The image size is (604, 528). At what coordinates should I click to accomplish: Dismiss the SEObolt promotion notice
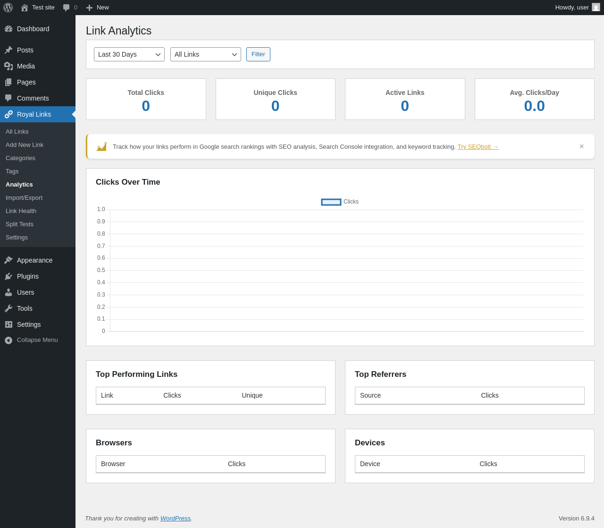click(581, 146)
